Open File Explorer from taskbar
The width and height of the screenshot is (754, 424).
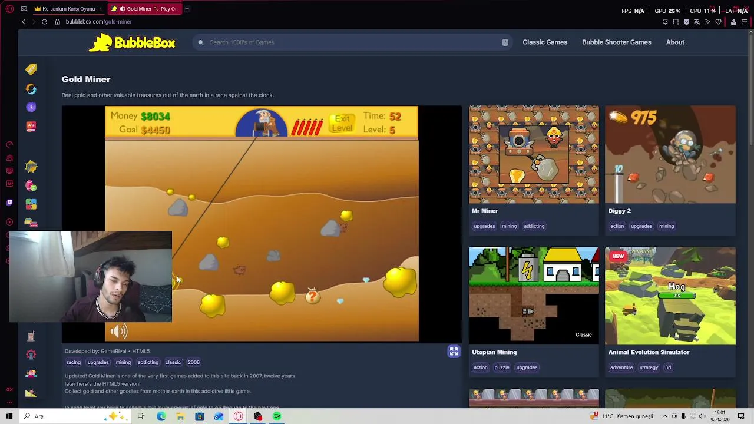pos(180,416)
